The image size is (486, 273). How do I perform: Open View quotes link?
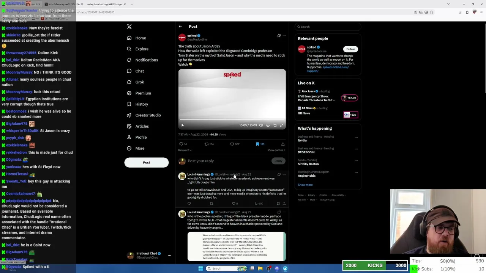click(276, 150)
